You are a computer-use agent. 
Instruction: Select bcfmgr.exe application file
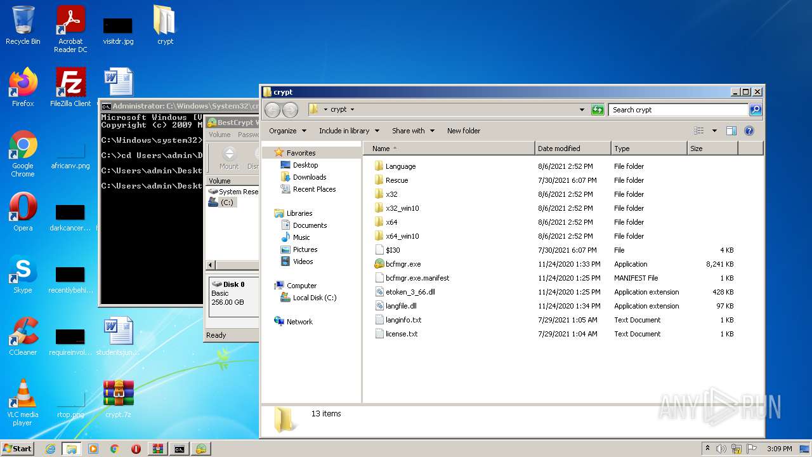[403, 264]
